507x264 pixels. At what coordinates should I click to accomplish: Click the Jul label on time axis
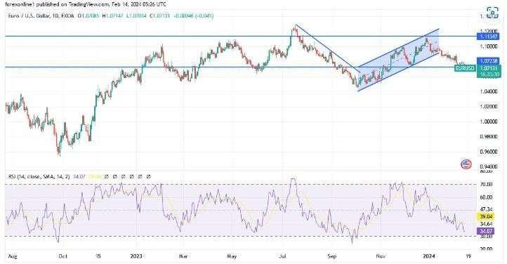point(283,256)
